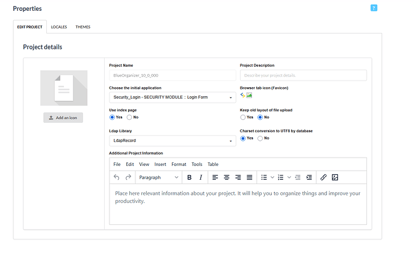Click the favicon picture upload icon
The image size is (415, 258).
click(249, 95)
